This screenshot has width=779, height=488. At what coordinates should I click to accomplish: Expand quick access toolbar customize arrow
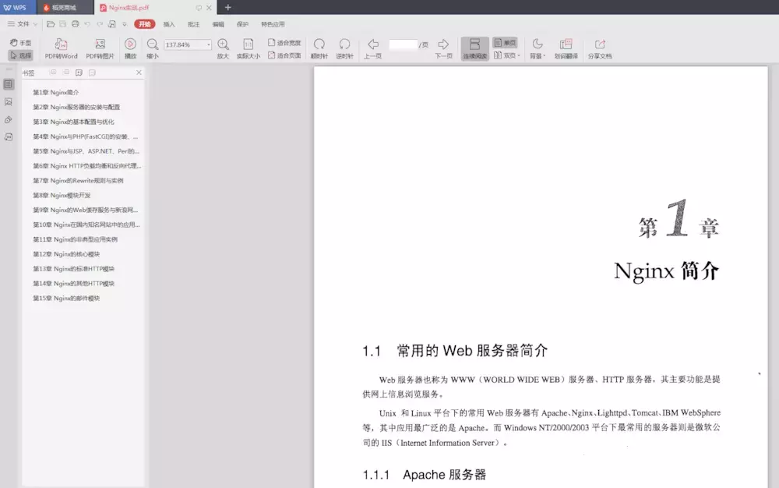(x=125, y=24)
